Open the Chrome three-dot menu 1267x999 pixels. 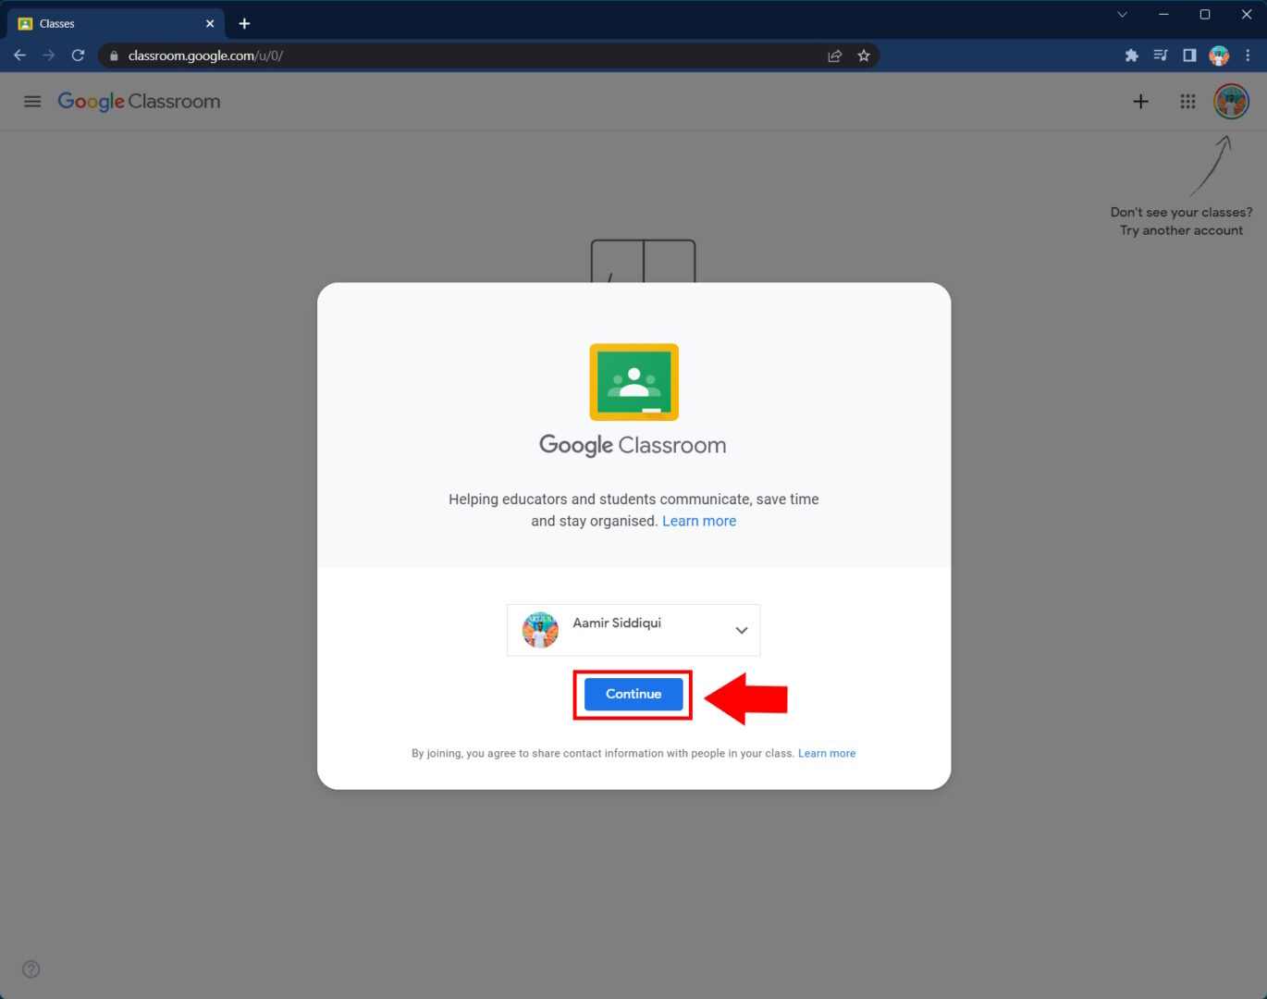click(1248, 55)
